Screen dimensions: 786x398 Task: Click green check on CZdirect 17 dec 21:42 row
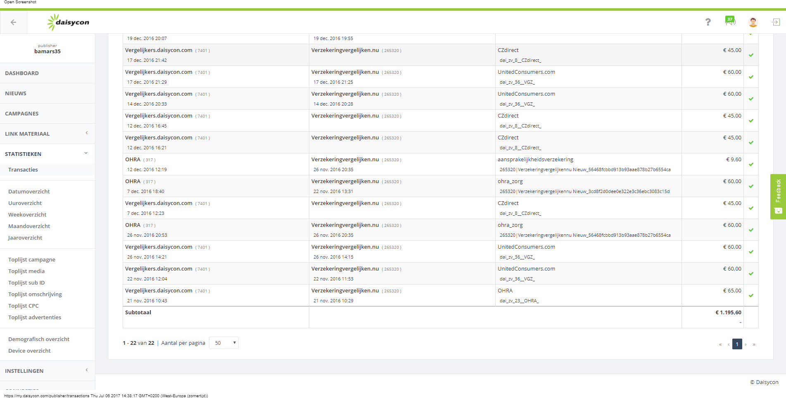point(751,55)
